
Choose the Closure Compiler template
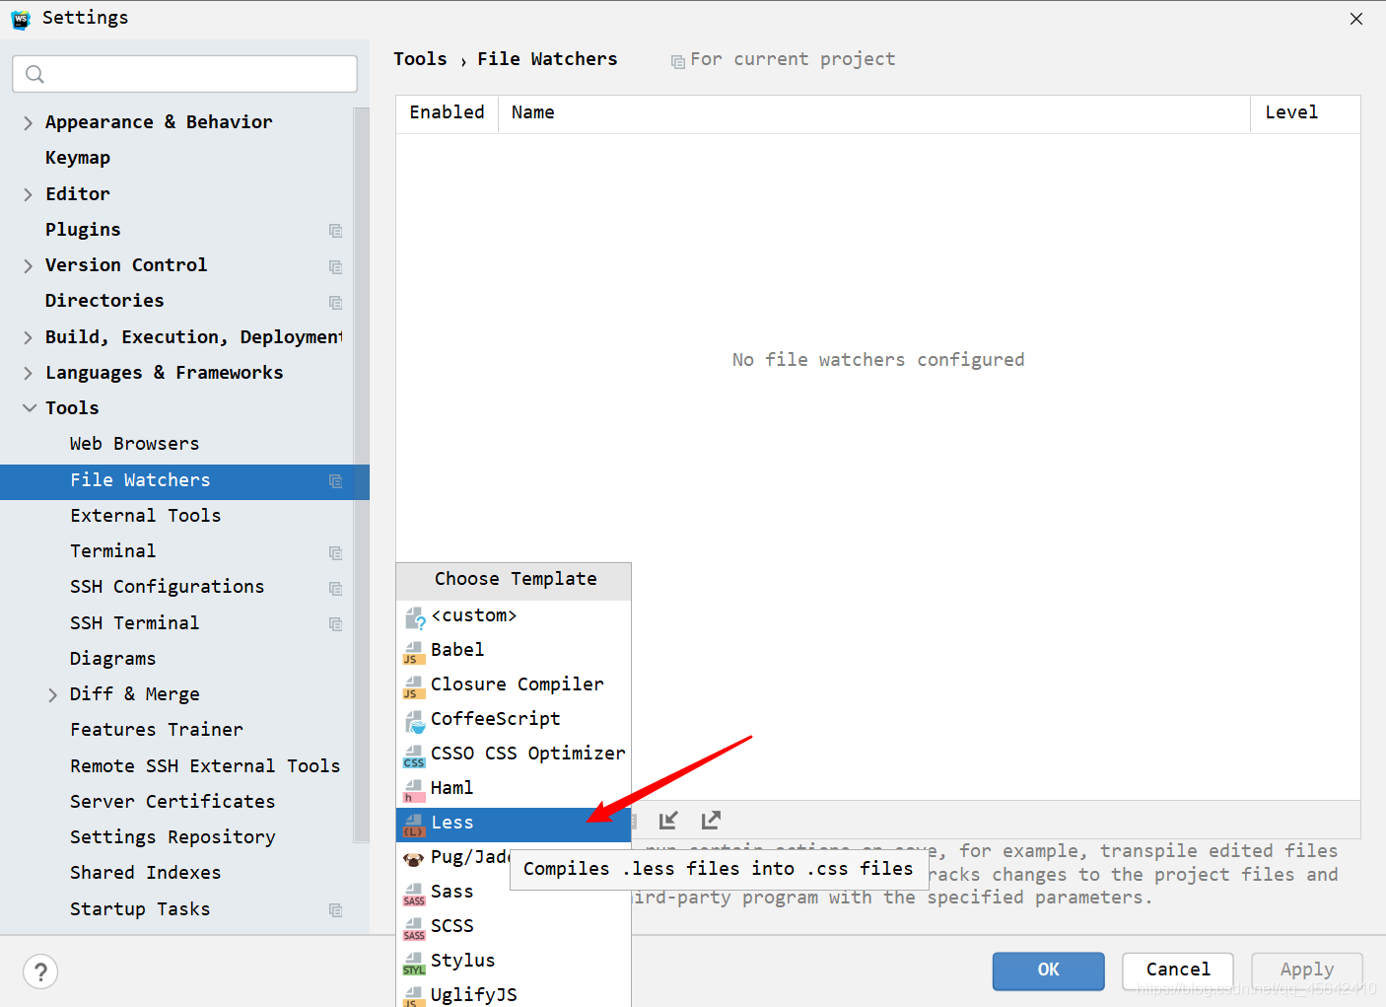pos(514,684)
